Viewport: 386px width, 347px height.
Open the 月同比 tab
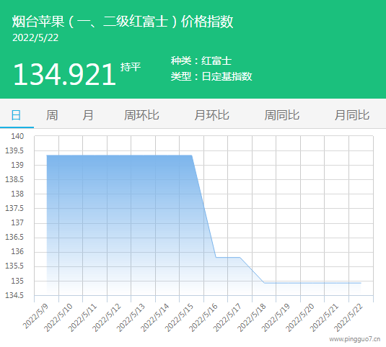pos(352,115)
